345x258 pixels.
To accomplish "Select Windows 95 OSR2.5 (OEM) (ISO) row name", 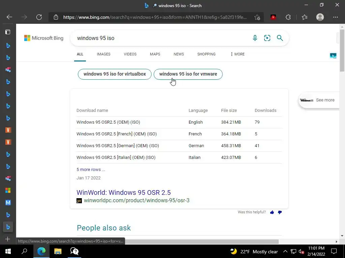I will click(x=108, y=122).
